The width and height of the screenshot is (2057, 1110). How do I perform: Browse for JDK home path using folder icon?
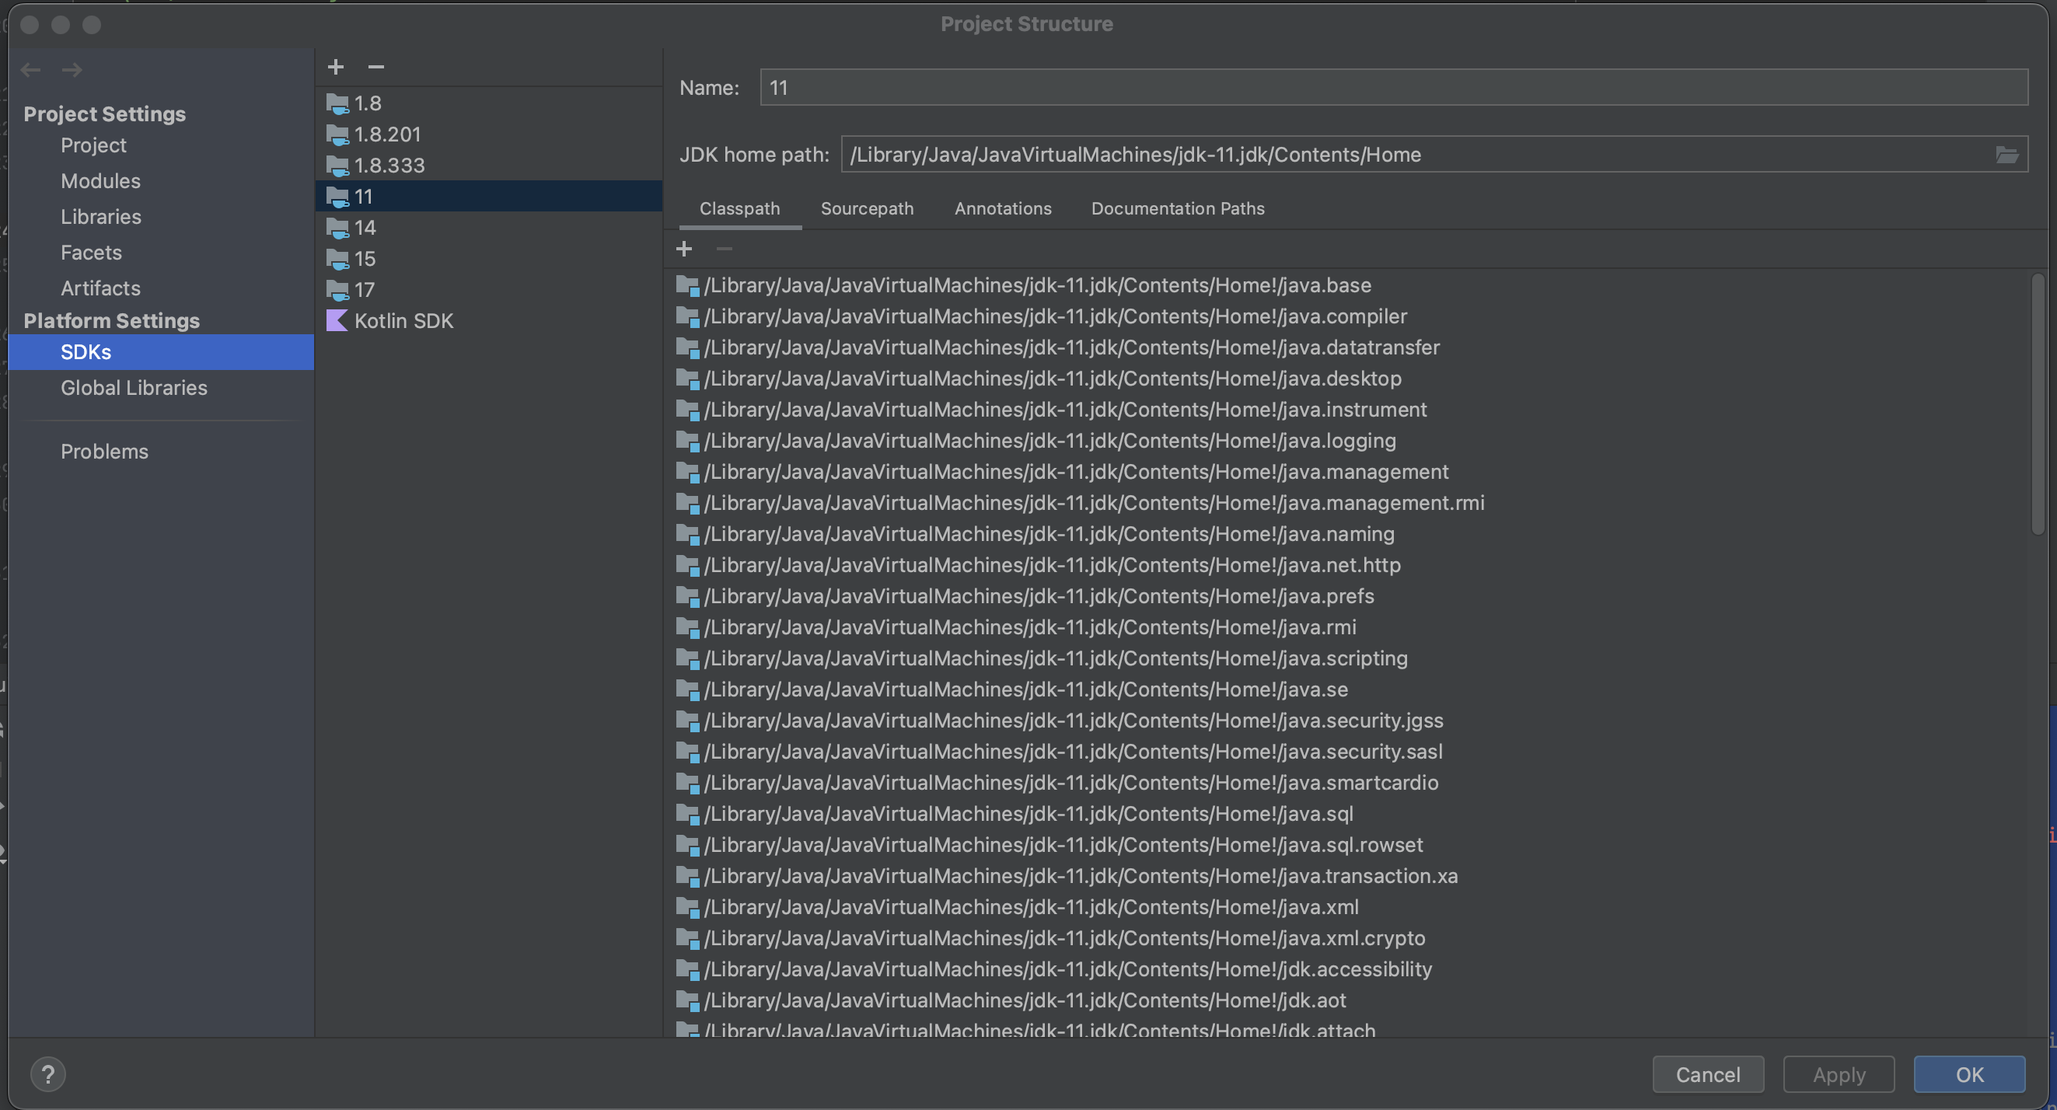point(2006,154)
